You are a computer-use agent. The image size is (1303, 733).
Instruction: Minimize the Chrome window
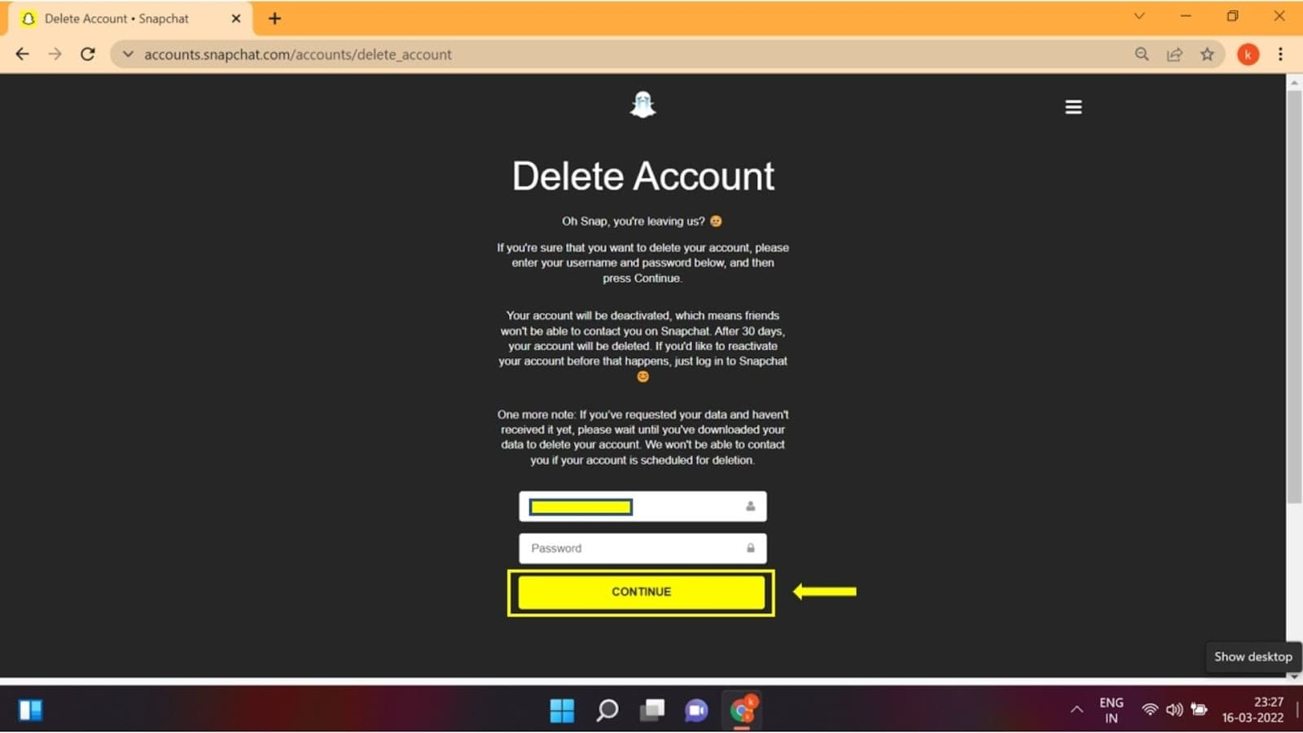pyautogui.click(x=1186, y=16)
